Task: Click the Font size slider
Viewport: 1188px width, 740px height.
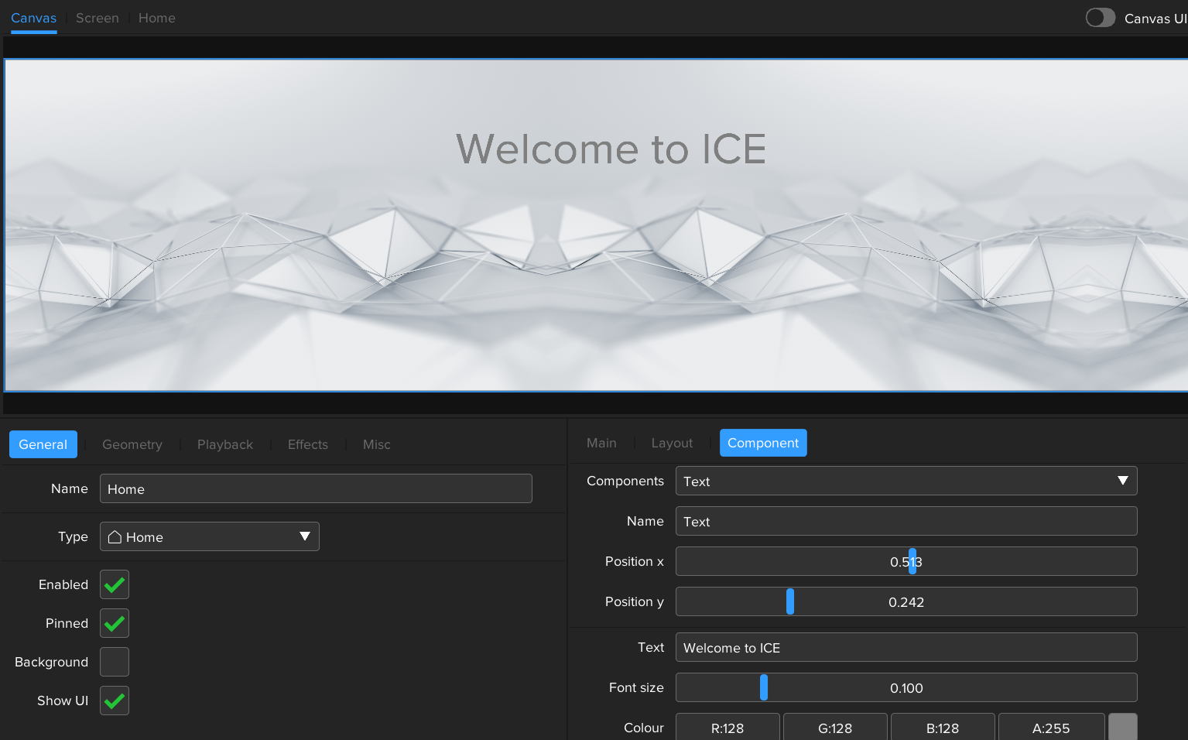Action: (906, 687)
